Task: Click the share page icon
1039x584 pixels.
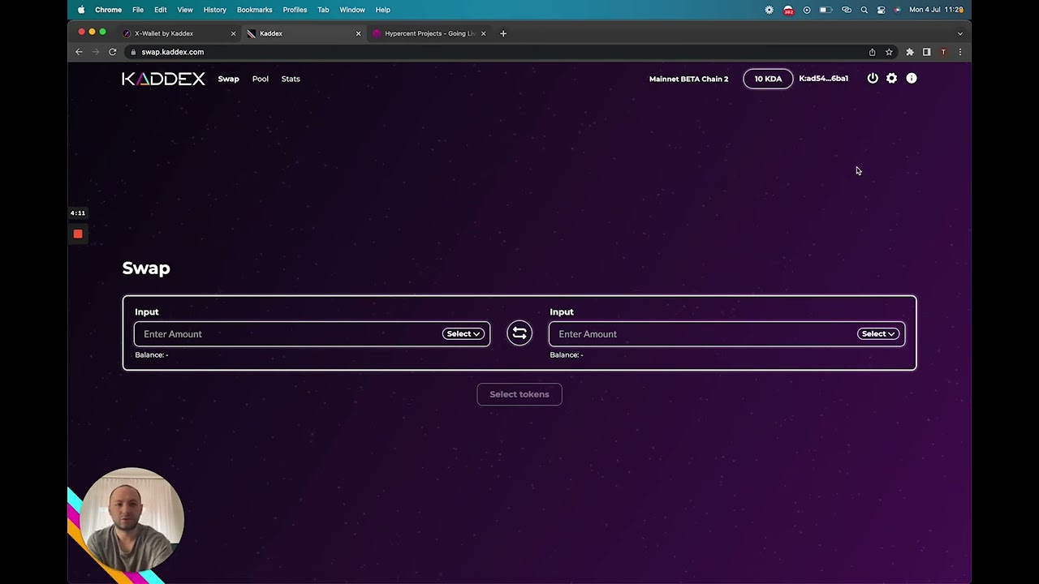Action: coord(873,52)
